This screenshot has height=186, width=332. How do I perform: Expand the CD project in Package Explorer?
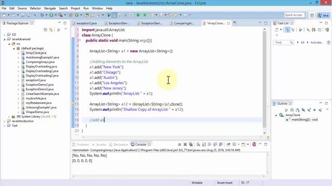[x=5, y=35]
